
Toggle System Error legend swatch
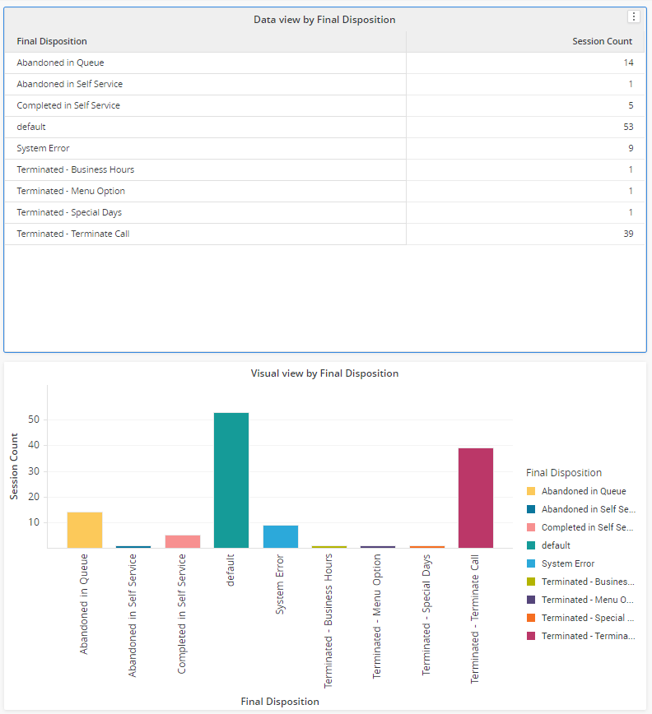(531, 563)
